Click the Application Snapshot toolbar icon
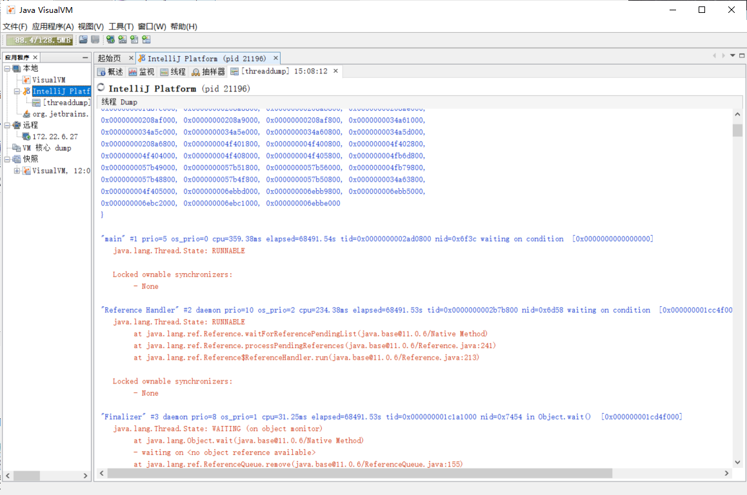The height and width of the screenshot is (495, 747). click(146, 39)
